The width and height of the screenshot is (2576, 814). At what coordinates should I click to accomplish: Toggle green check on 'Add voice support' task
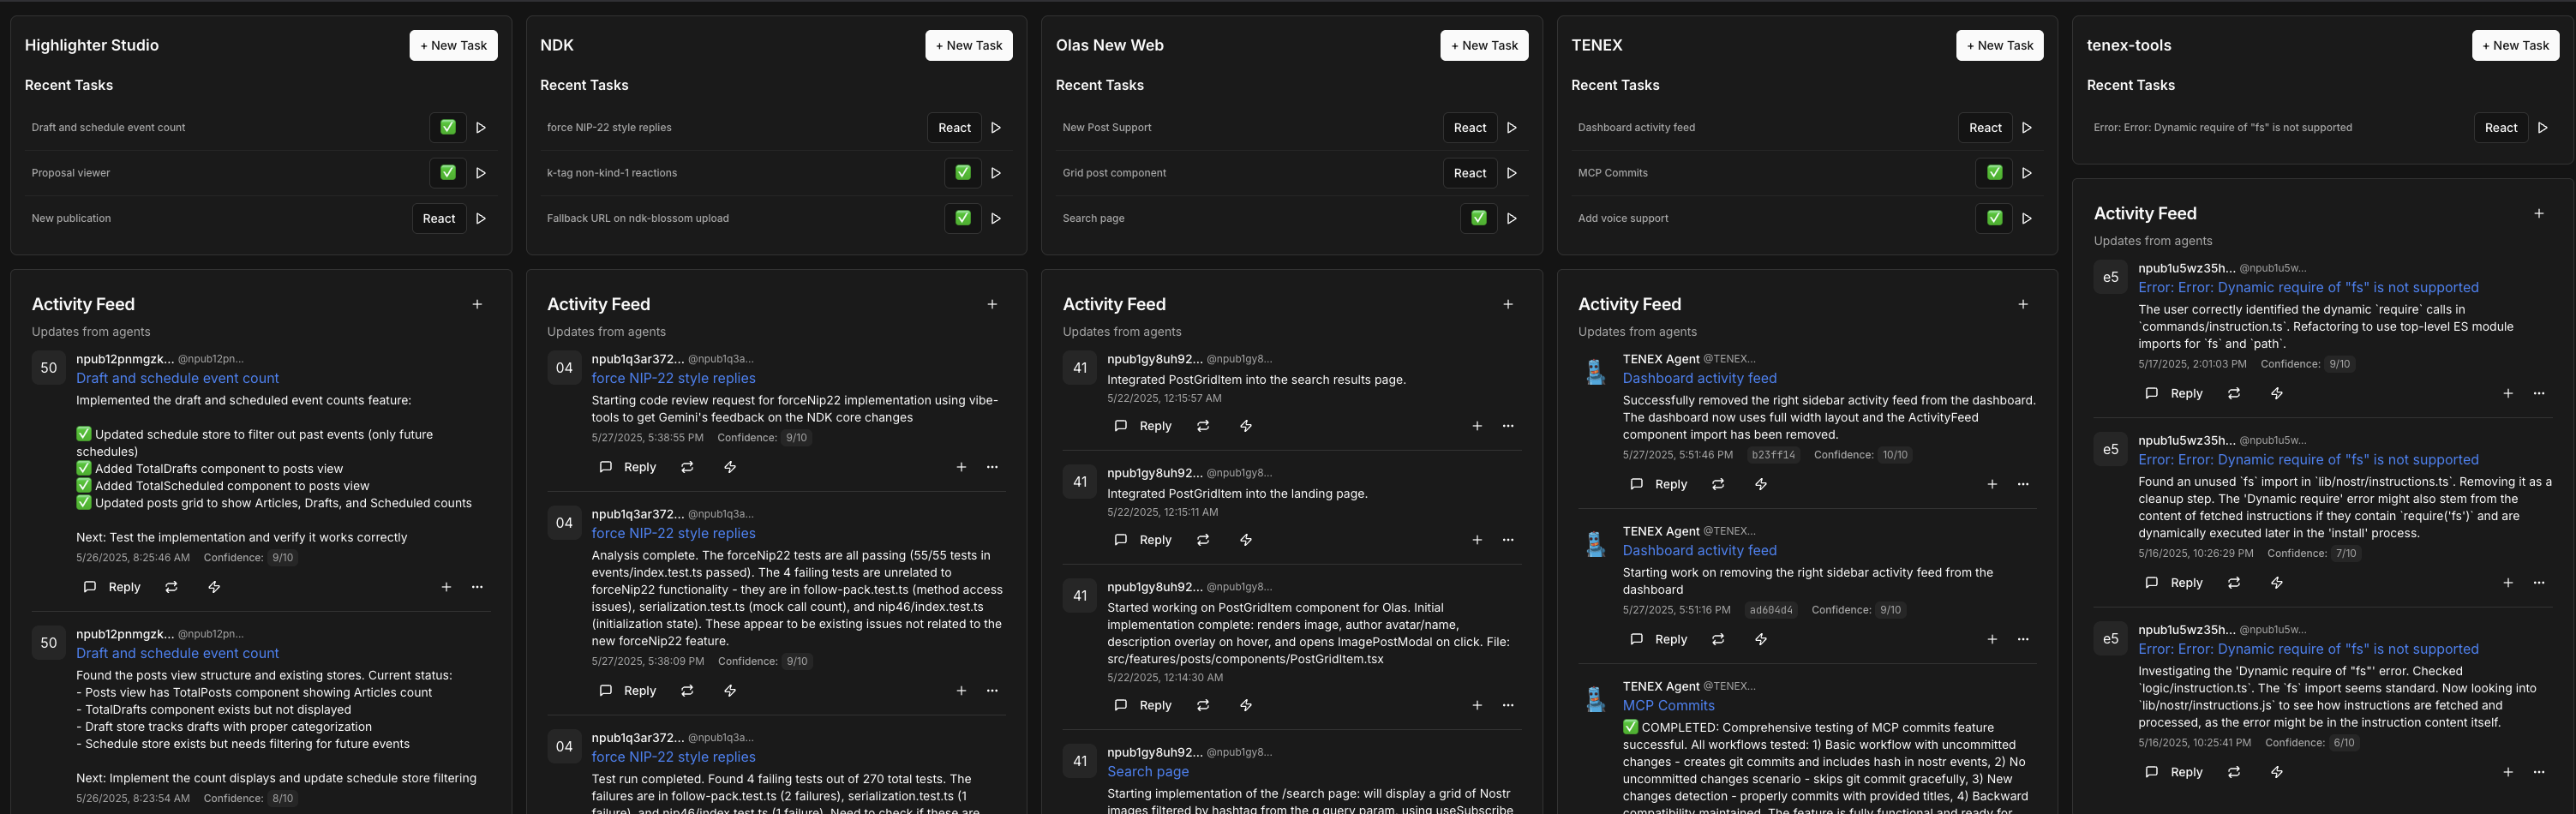1994,218
